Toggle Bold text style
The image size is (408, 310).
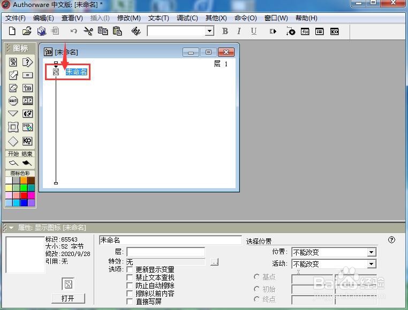click(x=225, y=31)
